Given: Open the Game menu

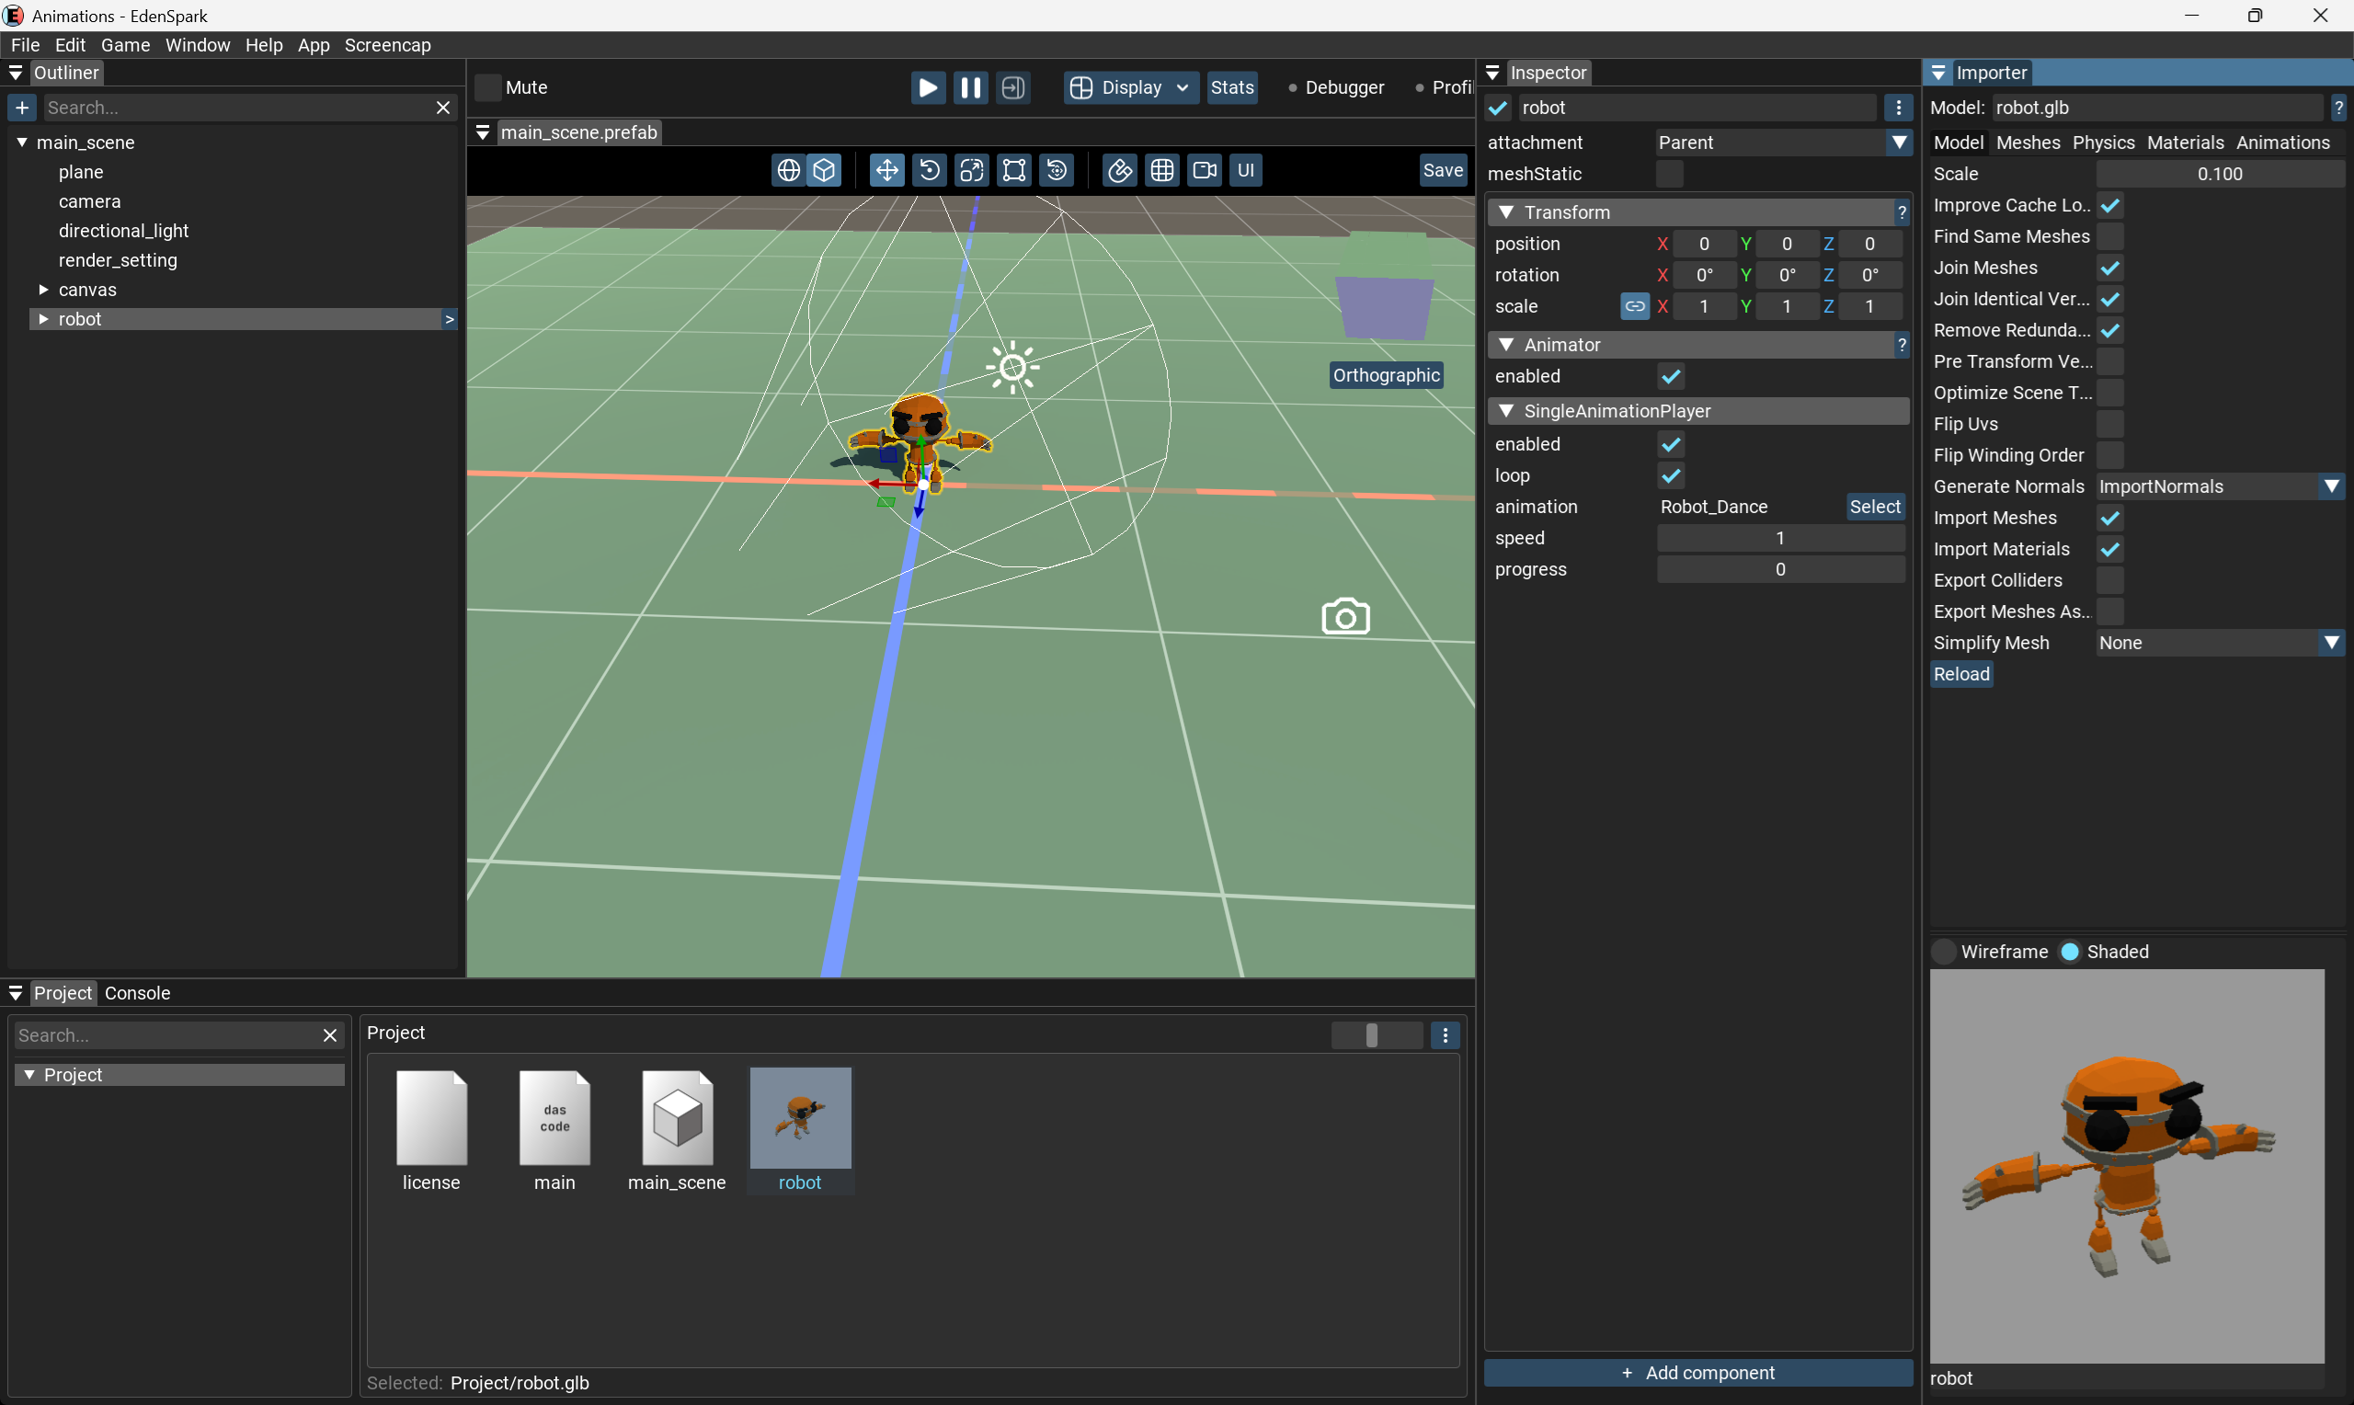Looking at the screenshot, I should tap(125, 44).
